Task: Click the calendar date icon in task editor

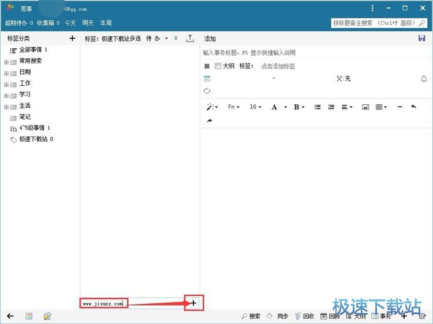Action: click(207, 78)
